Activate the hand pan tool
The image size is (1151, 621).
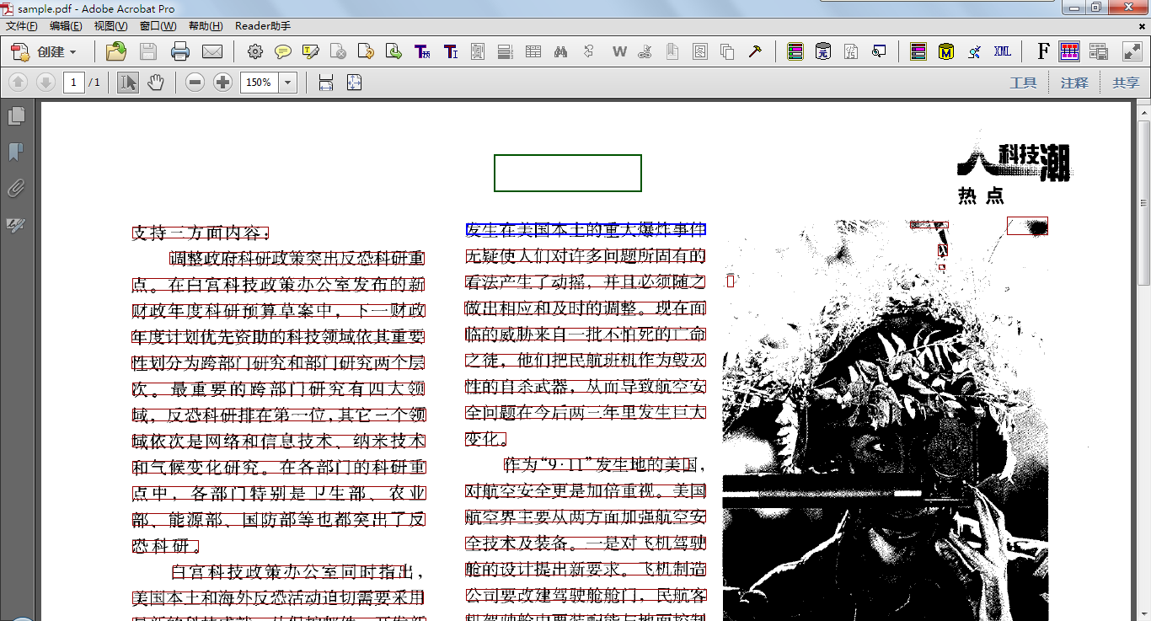point(155,83)
